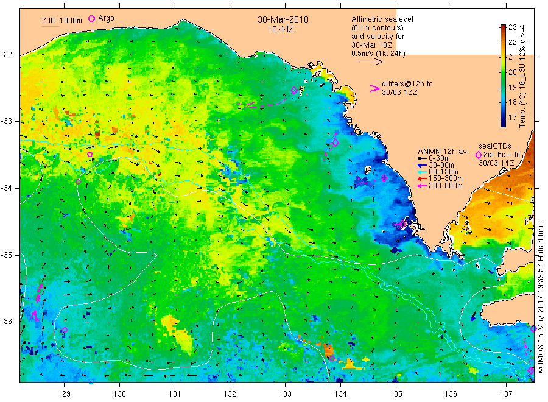Click the magenta Argo circle in the legend
Viewport: 548px width, 402px height.
91,18
